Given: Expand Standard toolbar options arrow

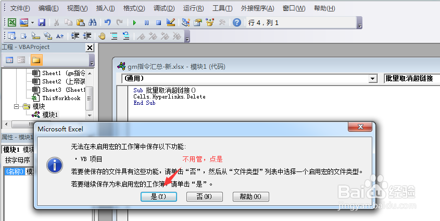Looking at the screenshot, I should pos(359,23).
